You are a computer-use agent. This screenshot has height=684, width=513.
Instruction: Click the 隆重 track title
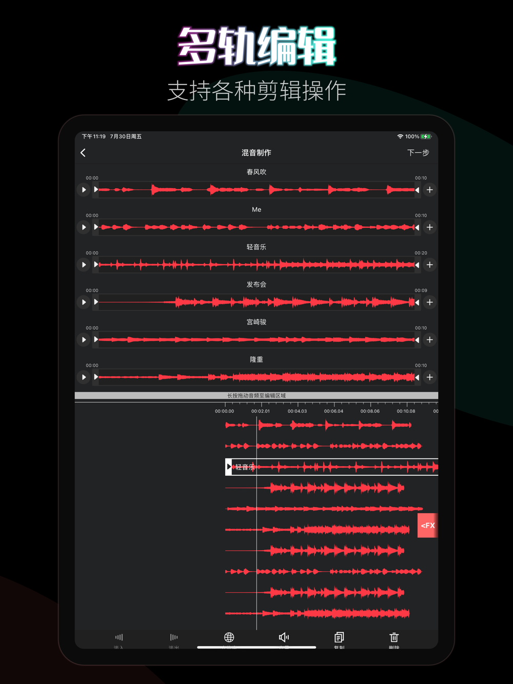pyautogui.click(x=256, y=359)
